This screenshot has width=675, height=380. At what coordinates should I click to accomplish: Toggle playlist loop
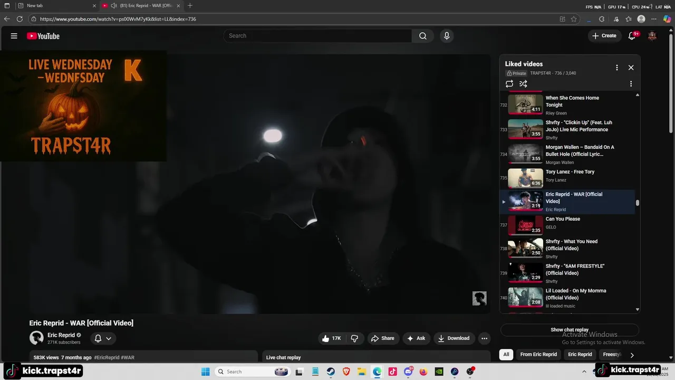509,84
